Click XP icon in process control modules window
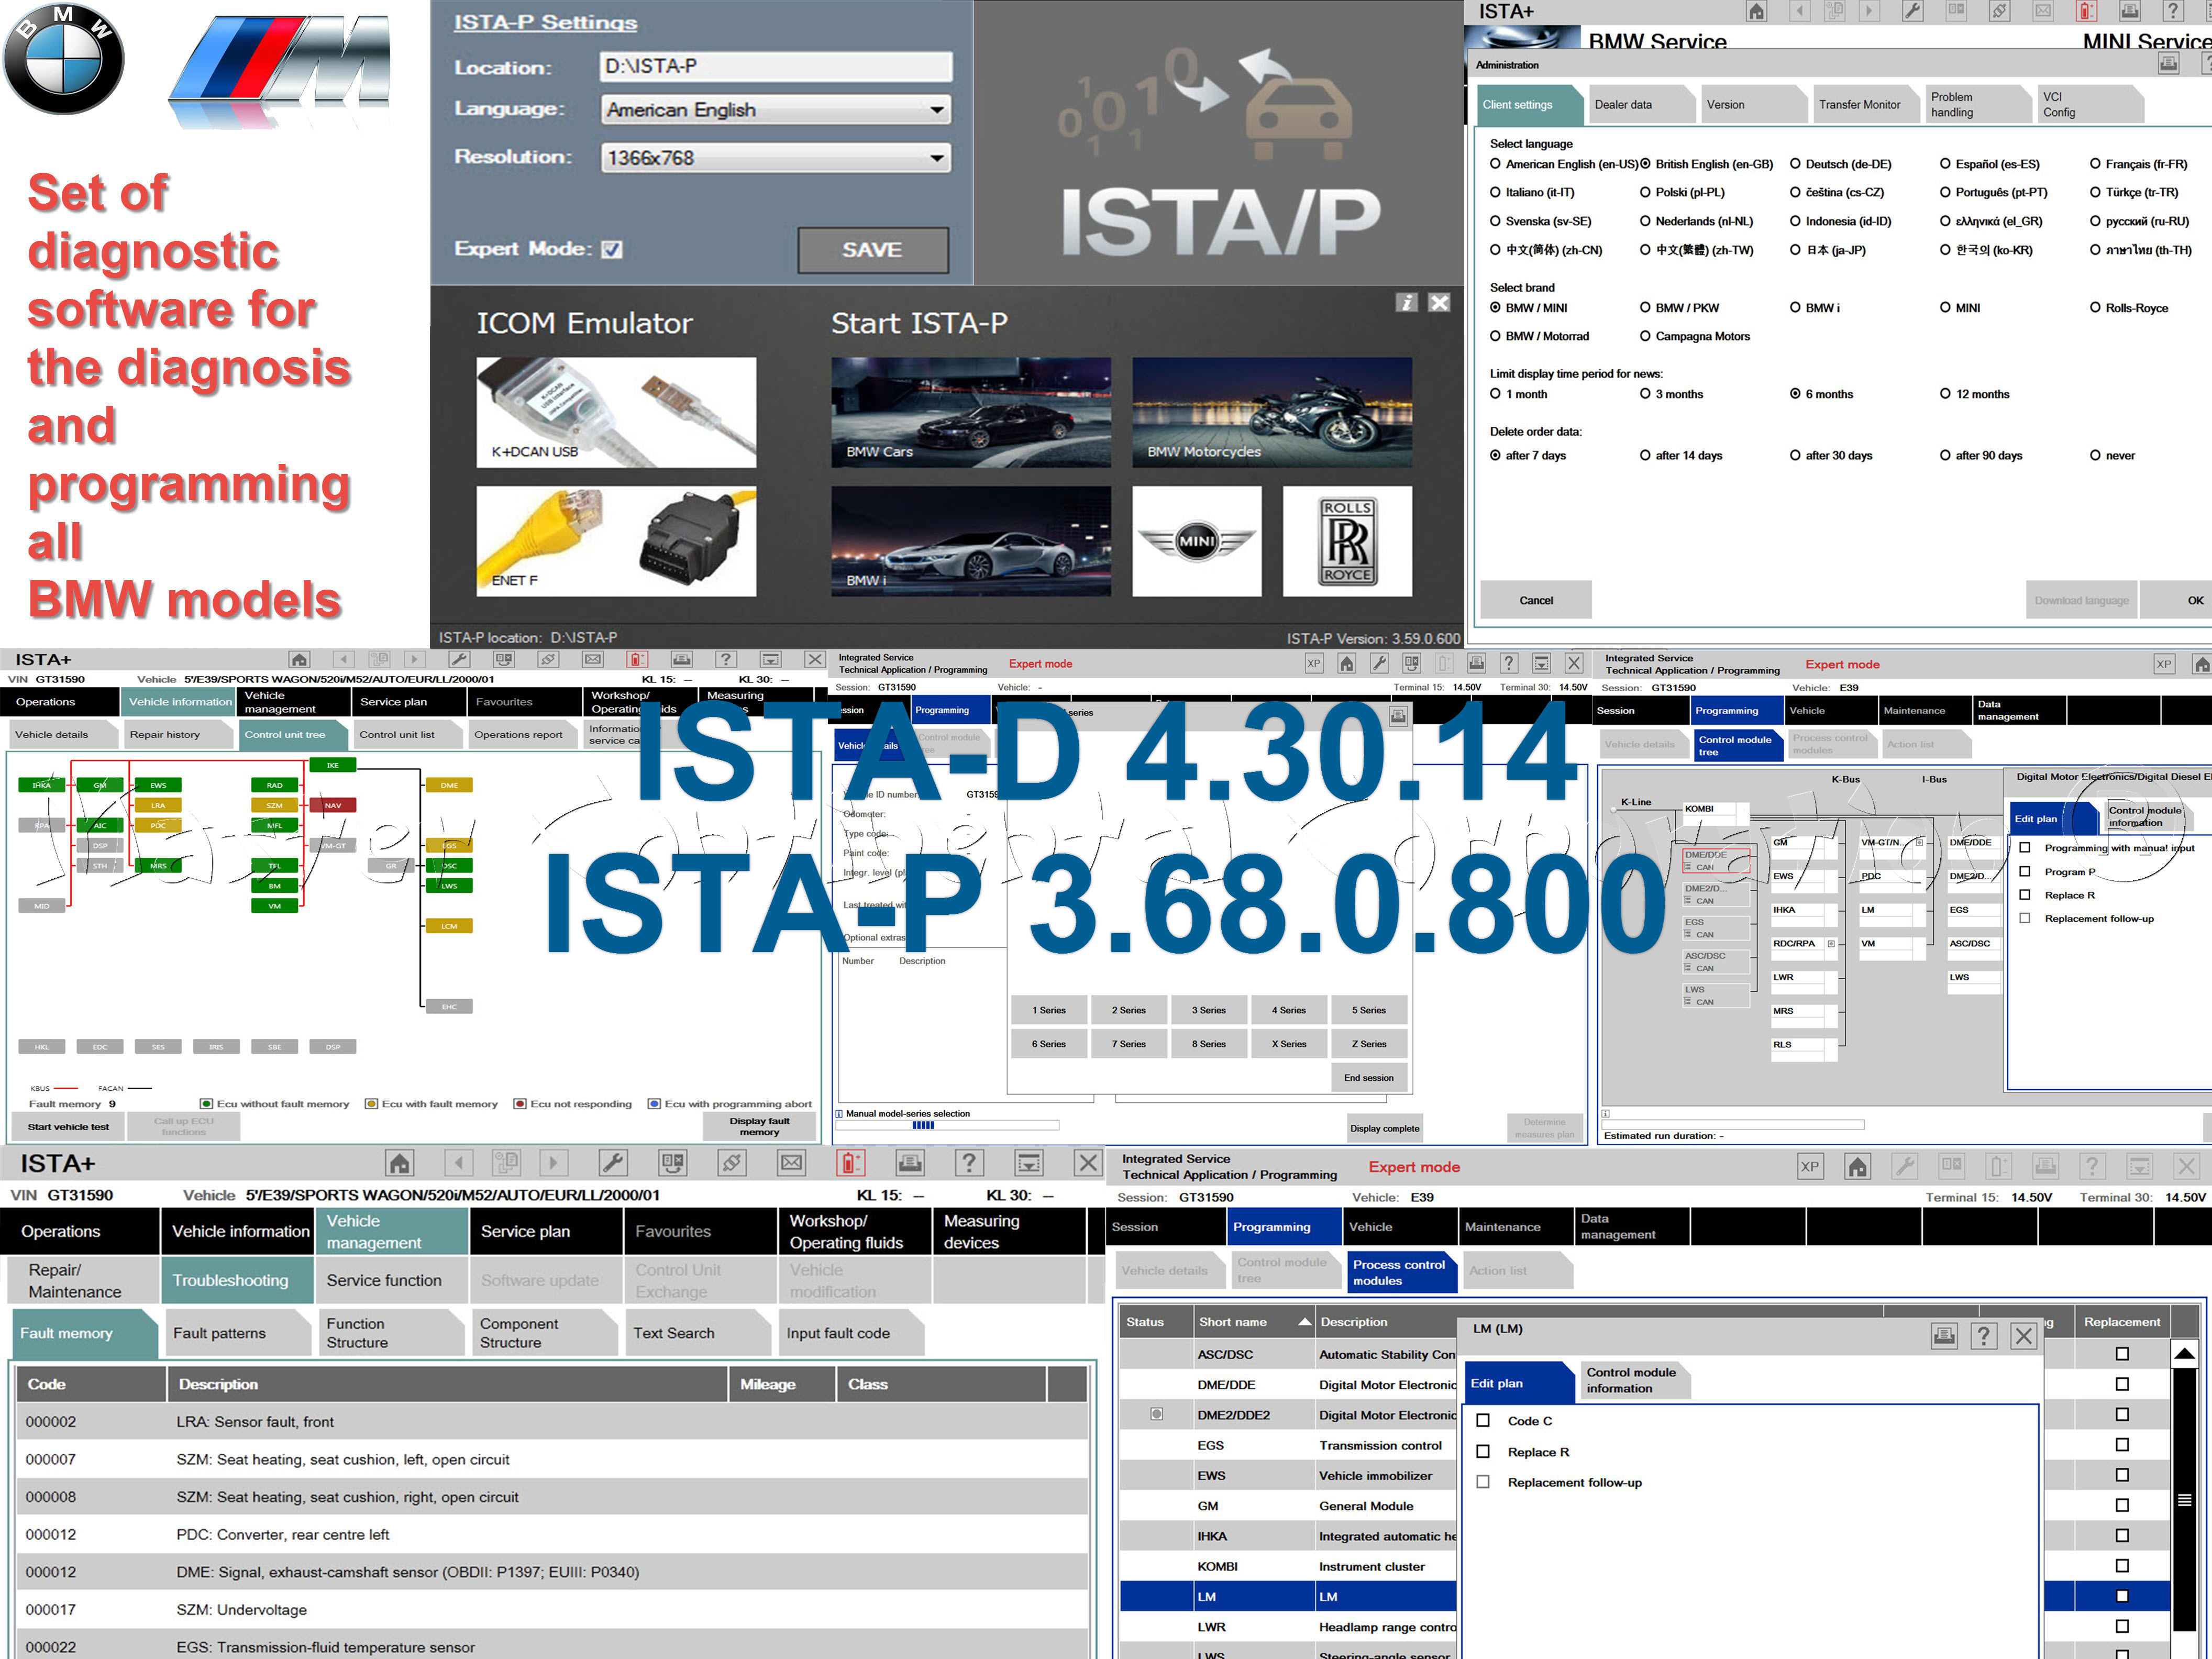Viewport: 2212px width, 1659px height. point(1809,1166)
